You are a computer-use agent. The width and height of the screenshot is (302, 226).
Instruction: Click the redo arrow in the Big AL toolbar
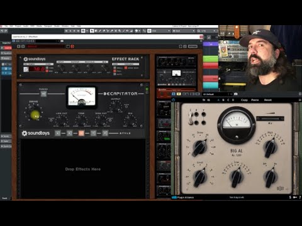click(209, 100)
